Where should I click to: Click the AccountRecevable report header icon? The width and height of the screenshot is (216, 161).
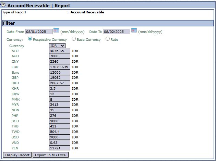click(4, 5)
